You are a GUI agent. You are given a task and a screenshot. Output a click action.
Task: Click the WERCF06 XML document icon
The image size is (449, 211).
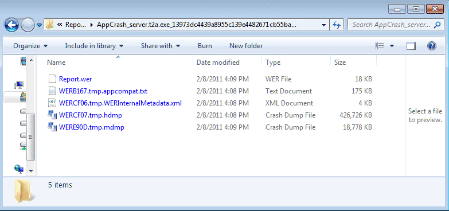(x=52, y=103)
